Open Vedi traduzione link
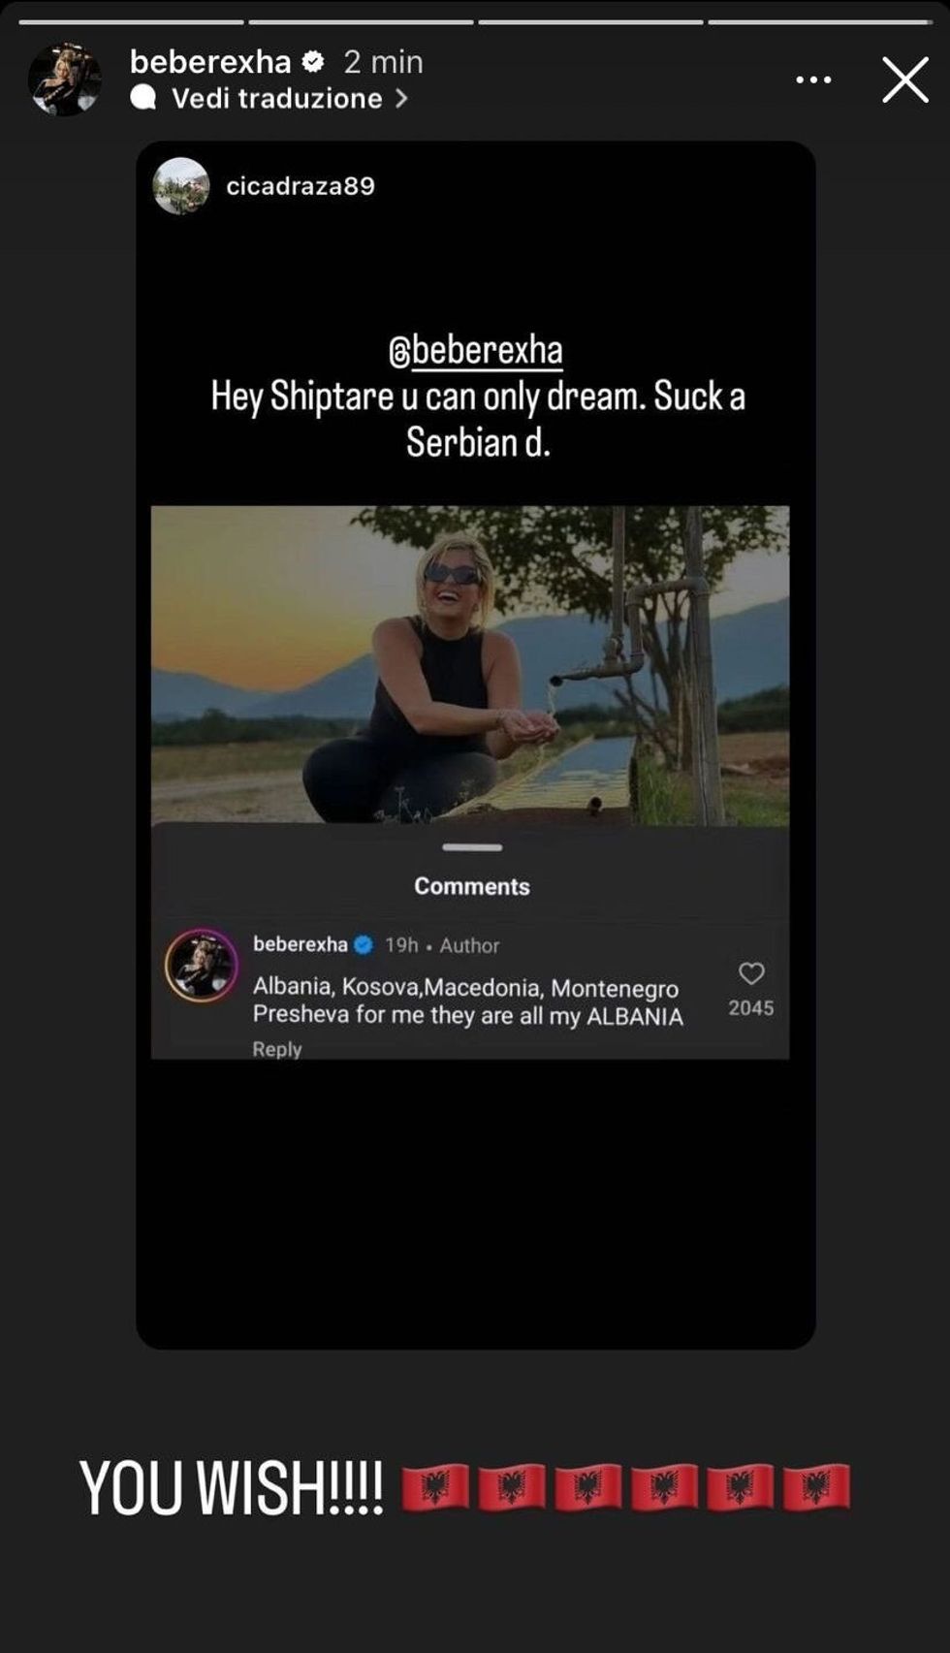 click(276, 99)
